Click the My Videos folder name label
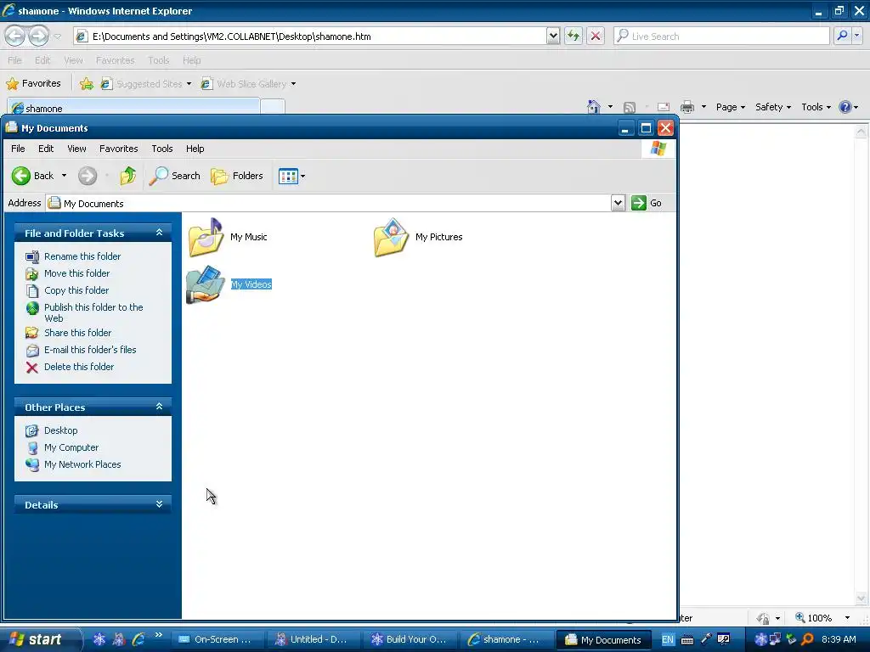The height and width of the screenshot is (652, 870). [x=251, y=284]
